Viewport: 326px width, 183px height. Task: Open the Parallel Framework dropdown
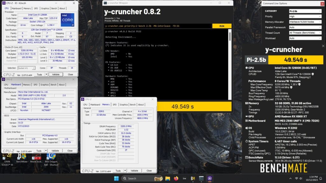[305, 27]
